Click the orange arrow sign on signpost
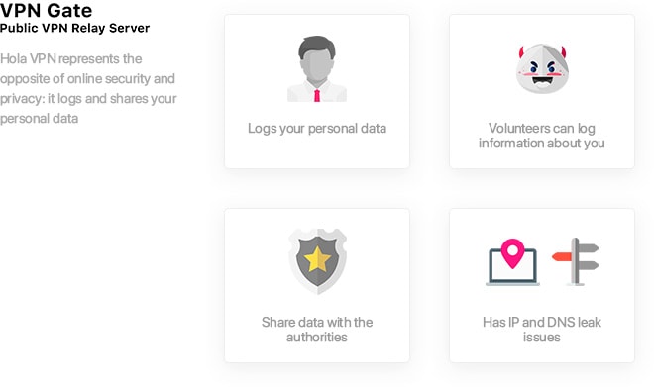 562,256
